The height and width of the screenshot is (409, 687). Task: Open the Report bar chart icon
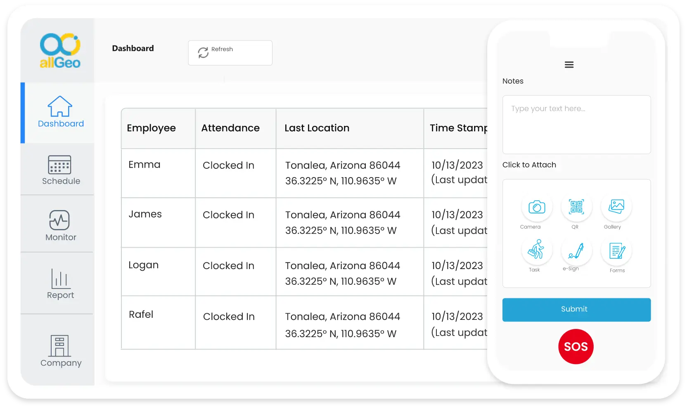(x=61, y=279)
